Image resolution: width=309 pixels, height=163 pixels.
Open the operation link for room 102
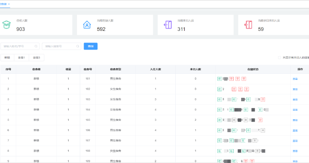tap(295, 90)
